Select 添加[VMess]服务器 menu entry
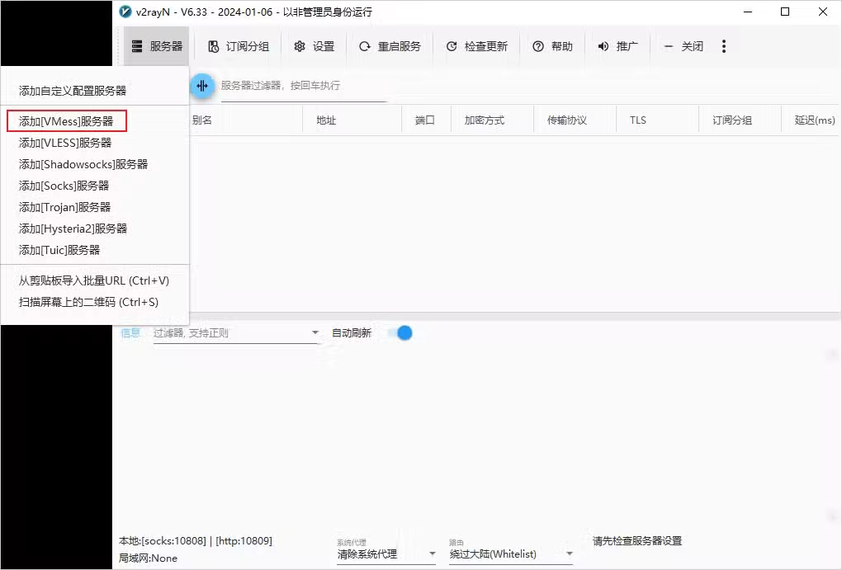This screenshot has width=842, height=570. click(x=66, y=120)
